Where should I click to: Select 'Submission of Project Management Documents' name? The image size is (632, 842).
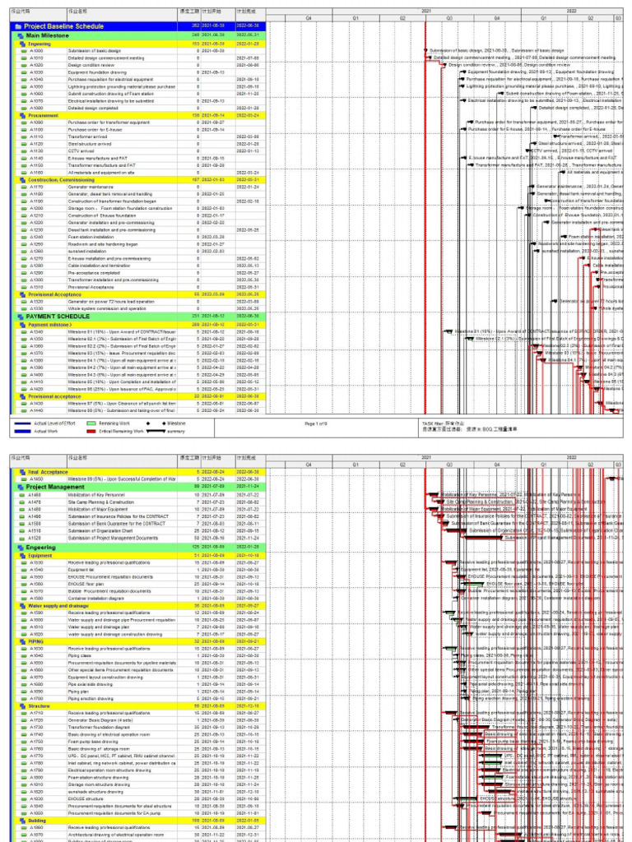(113, 538)
